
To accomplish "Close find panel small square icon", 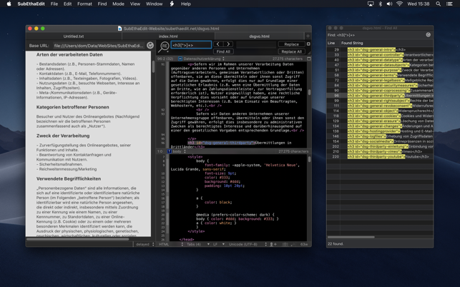I will click(x=308, y=44).
